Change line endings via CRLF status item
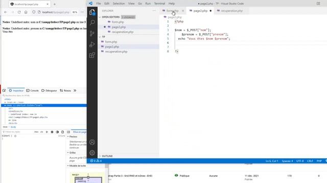The height and width of the screenshot is (183, 327). point(310,161)
